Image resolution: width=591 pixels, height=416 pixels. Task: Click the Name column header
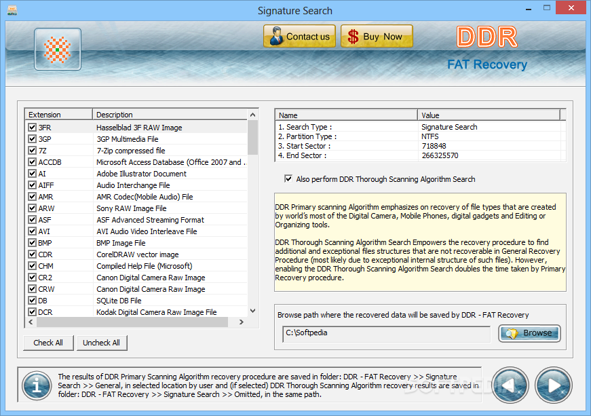click(346, 115)
